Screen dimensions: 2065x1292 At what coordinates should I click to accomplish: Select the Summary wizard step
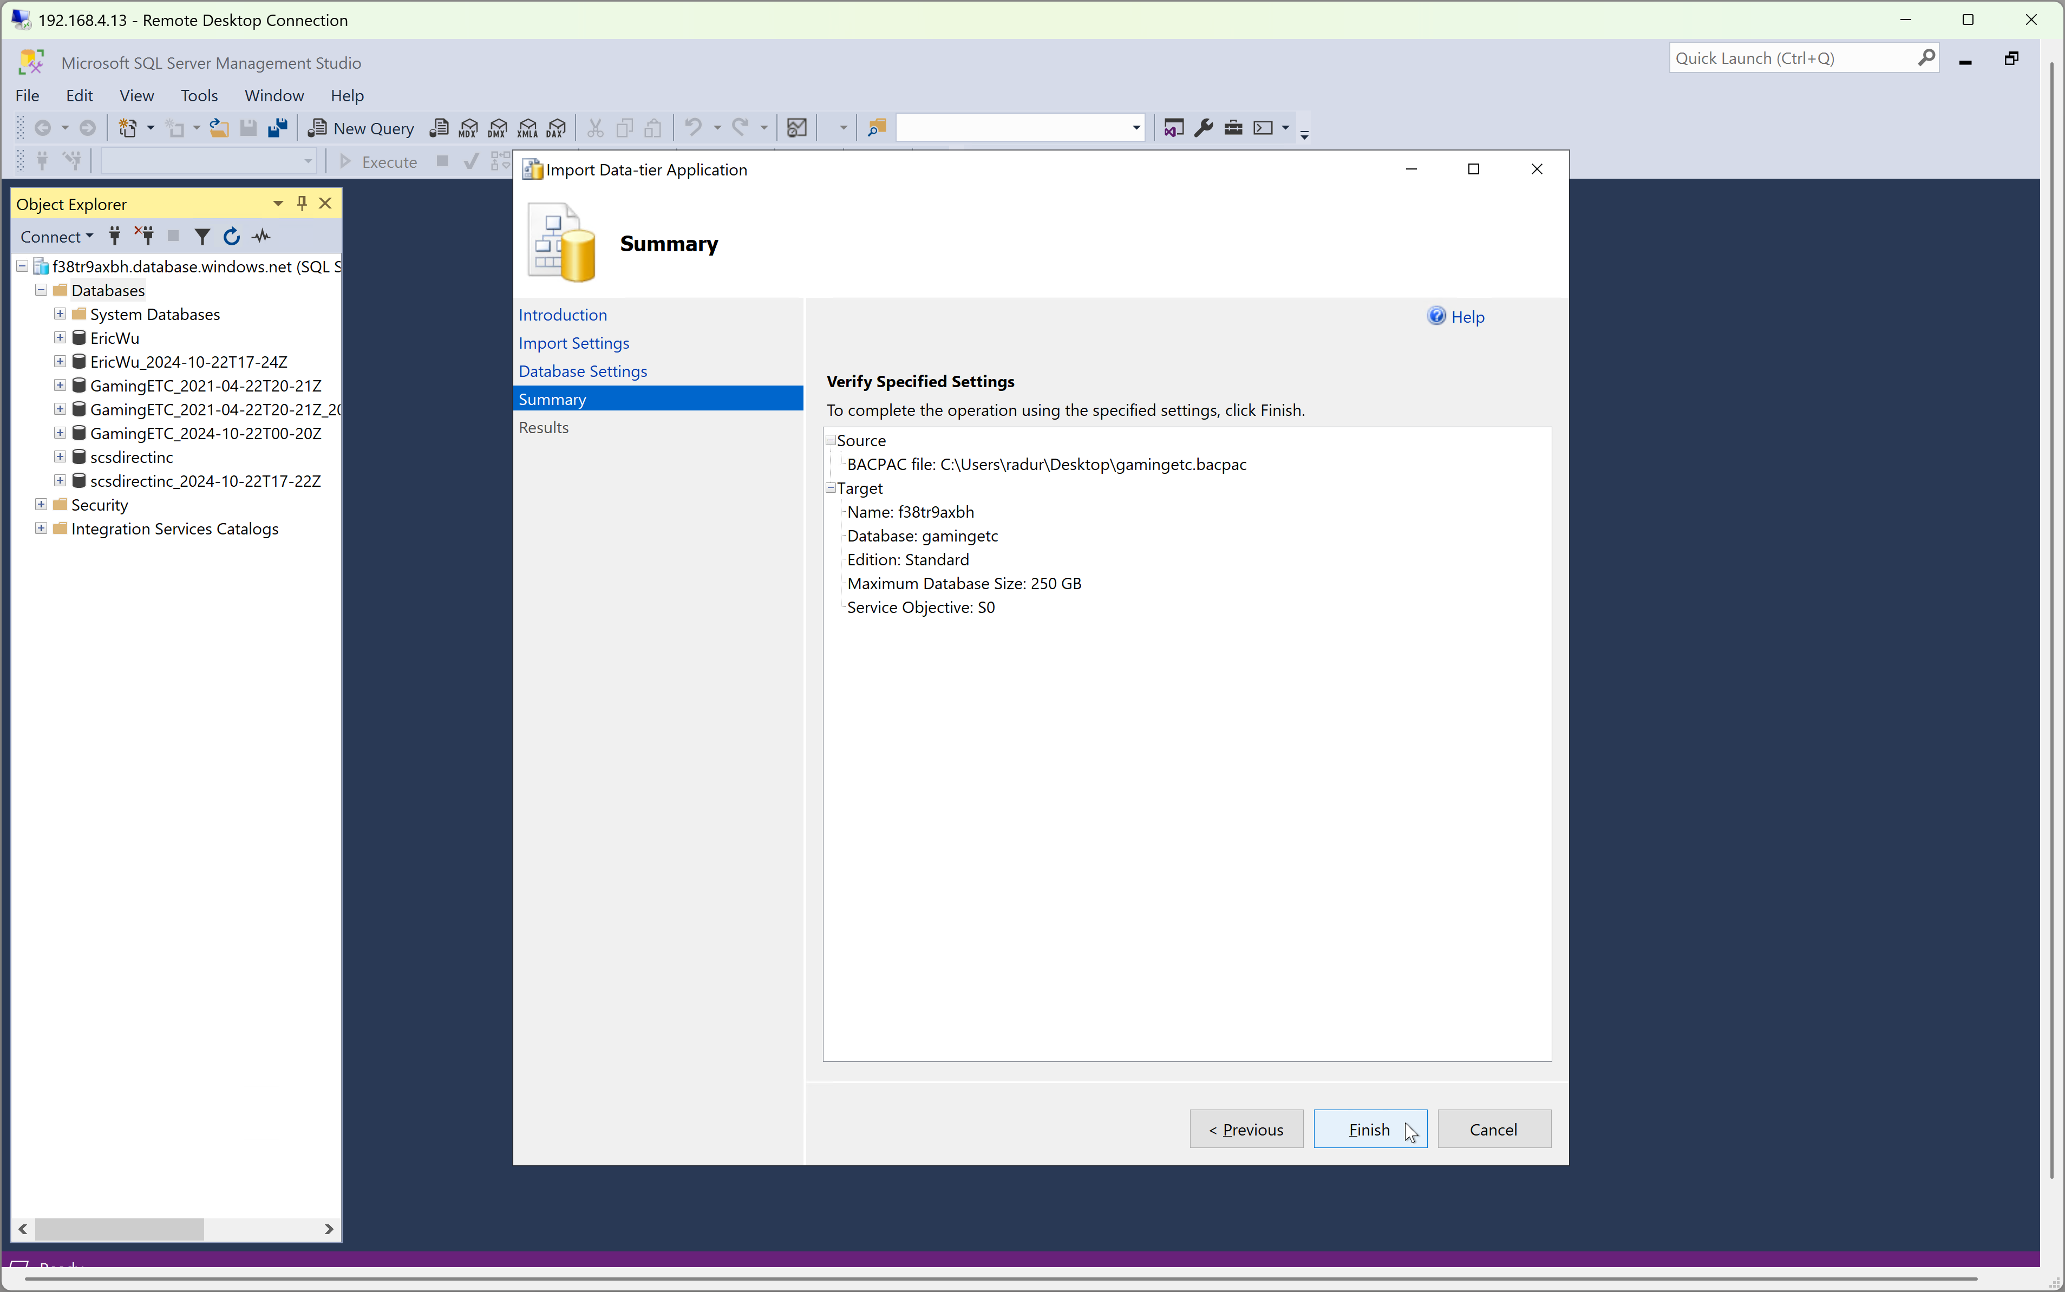tap(658, 399)
